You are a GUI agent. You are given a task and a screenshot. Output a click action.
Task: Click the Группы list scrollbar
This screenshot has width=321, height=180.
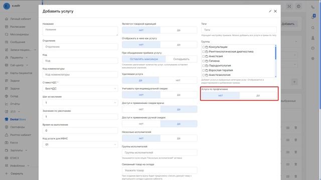pos(275,53)
